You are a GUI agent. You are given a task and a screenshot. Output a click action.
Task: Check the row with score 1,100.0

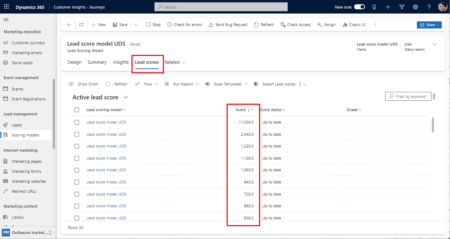coord(77,158)
